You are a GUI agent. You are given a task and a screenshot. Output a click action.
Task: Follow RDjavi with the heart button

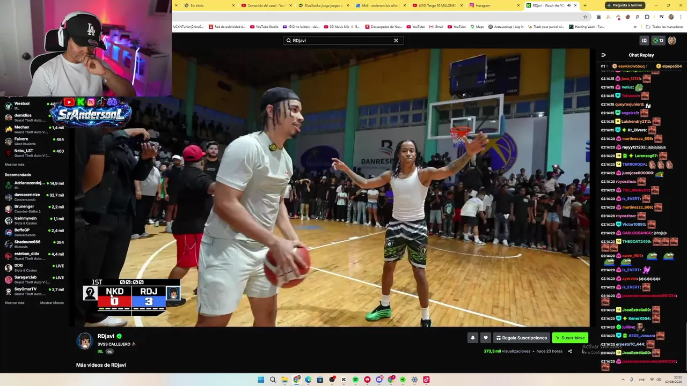point(486,338)
